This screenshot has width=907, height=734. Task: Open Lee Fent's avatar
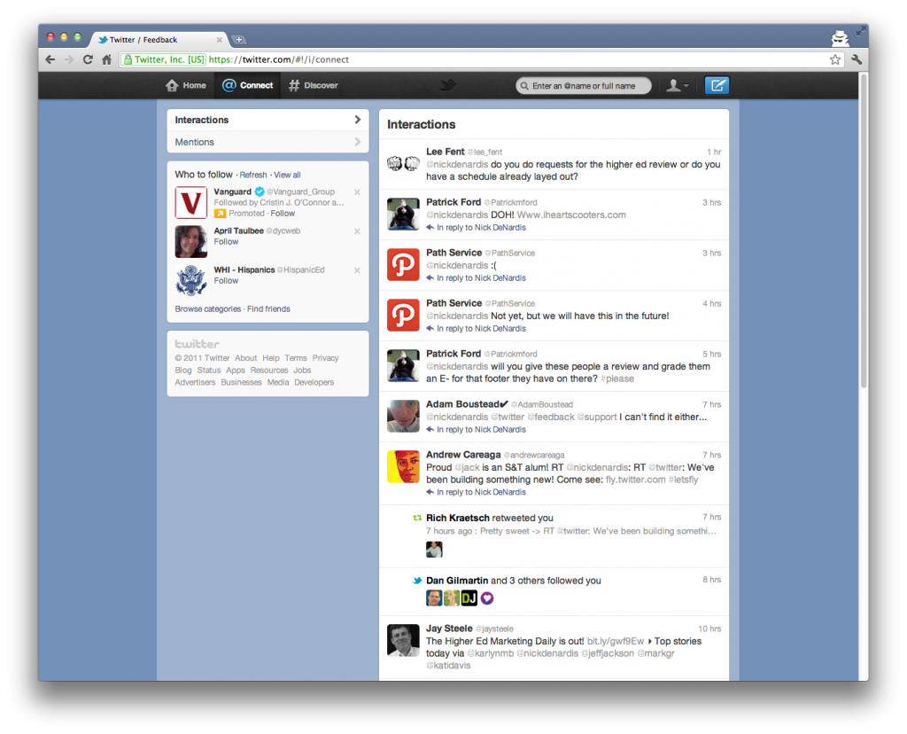[x=403, y=164]
